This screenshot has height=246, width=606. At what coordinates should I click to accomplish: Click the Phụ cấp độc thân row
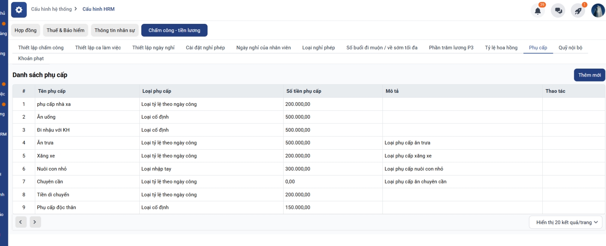click(x=56, y=208)
